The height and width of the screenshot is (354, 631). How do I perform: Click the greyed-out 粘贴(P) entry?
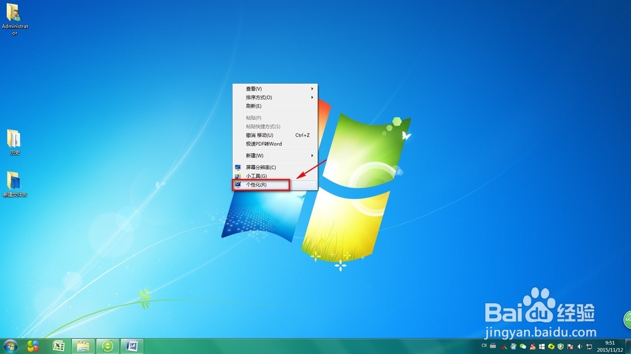click(x=275, y=118)
